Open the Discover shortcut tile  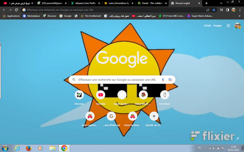(79, 98)
